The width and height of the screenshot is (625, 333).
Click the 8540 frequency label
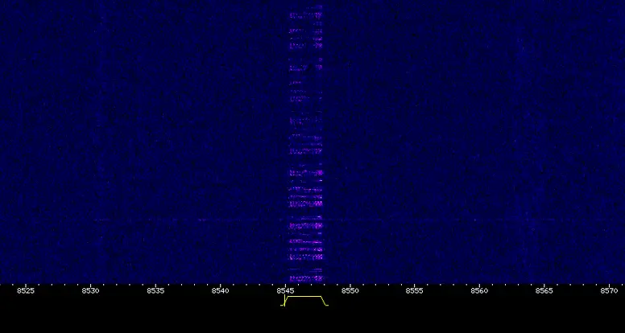(220, 290)
